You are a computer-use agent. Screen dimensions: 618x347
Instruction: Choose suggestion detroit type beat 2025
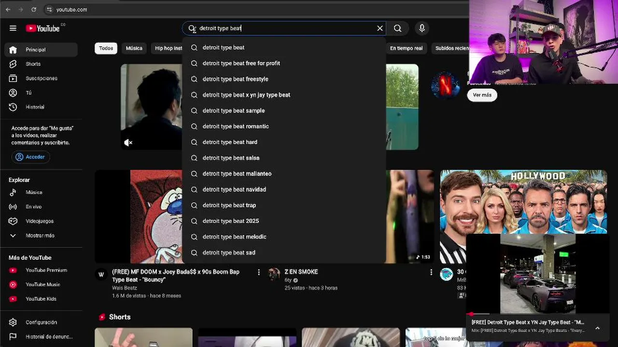coord(284,221)
